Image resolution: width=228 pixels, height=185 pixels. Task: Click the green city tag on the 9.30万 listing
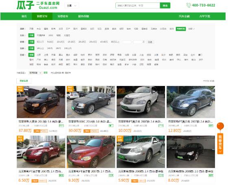tap(111, 175)
